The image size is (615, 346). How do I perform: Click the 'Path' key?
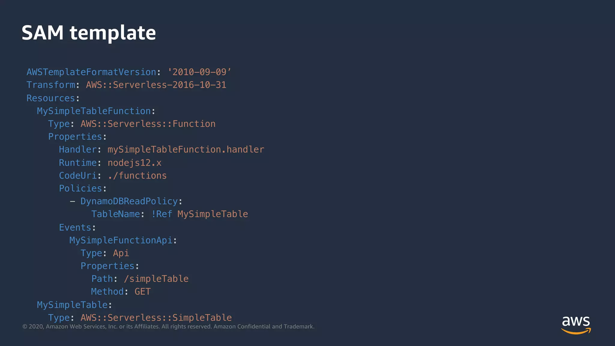point(102,279)
